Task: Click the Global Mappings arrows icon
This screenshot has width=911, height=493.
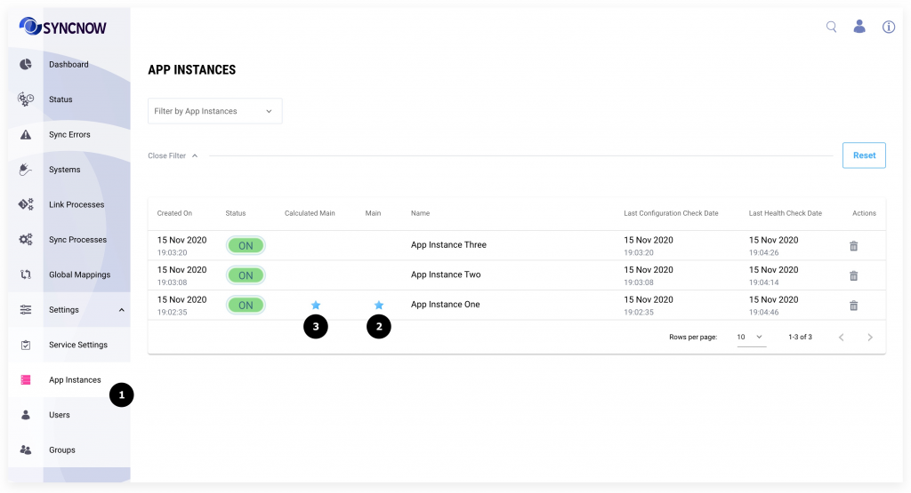Action: (x=26, y=274)
